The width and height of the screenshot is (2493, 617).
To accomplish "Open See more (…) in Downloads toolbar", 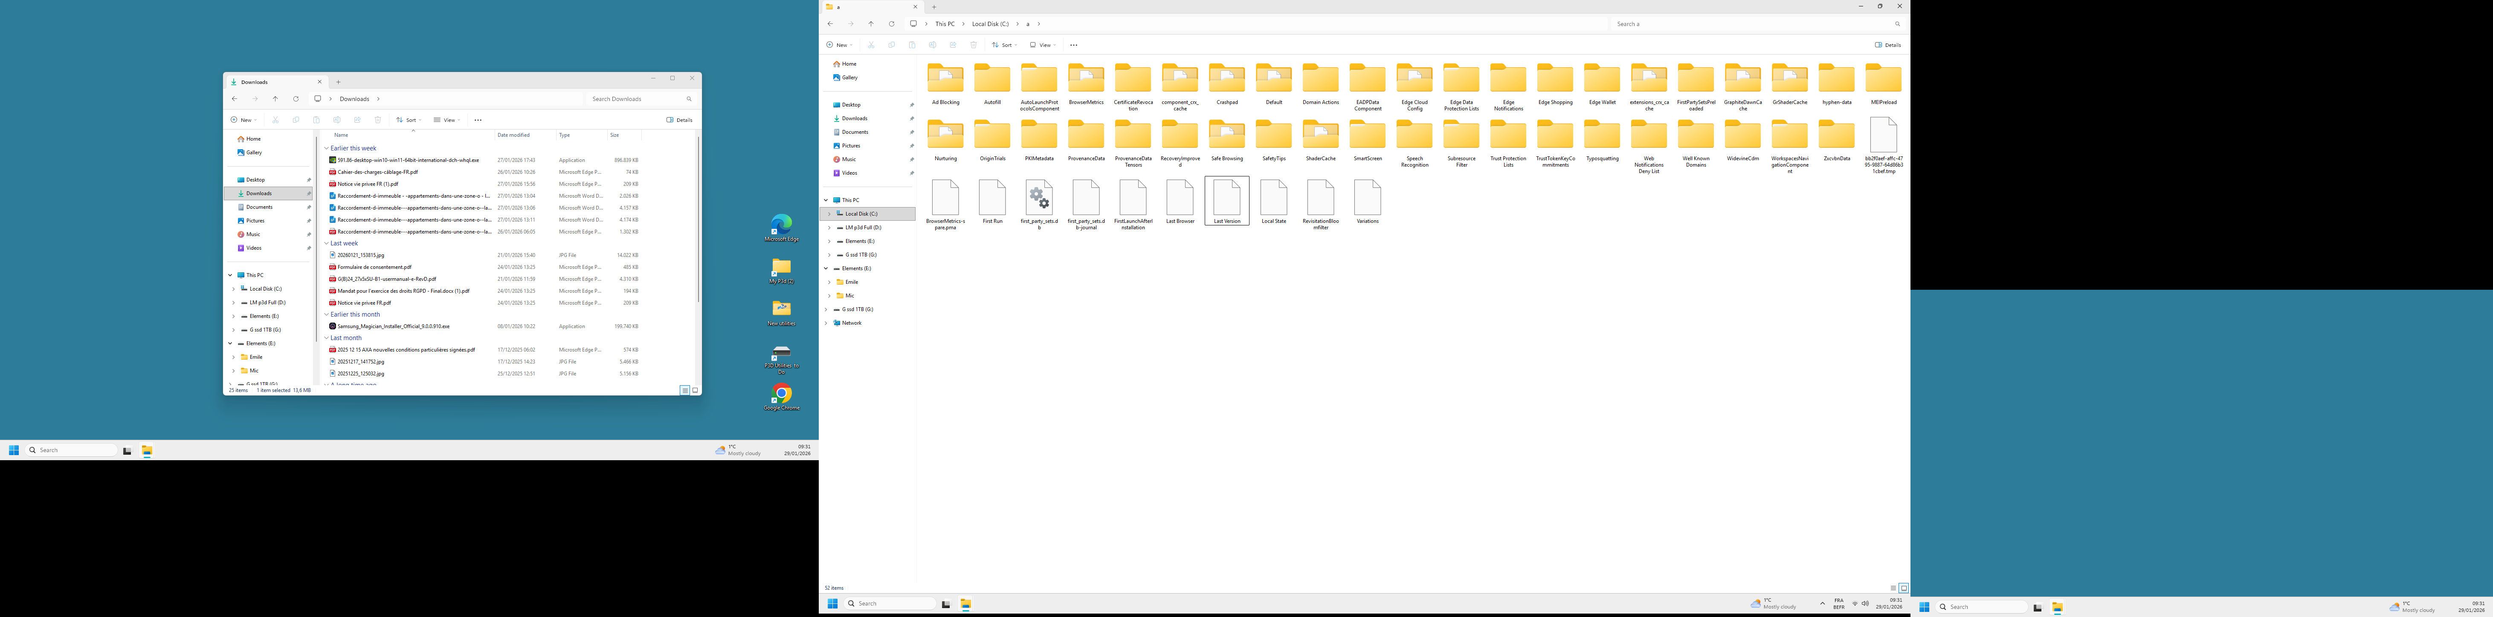I will [478, 120].
